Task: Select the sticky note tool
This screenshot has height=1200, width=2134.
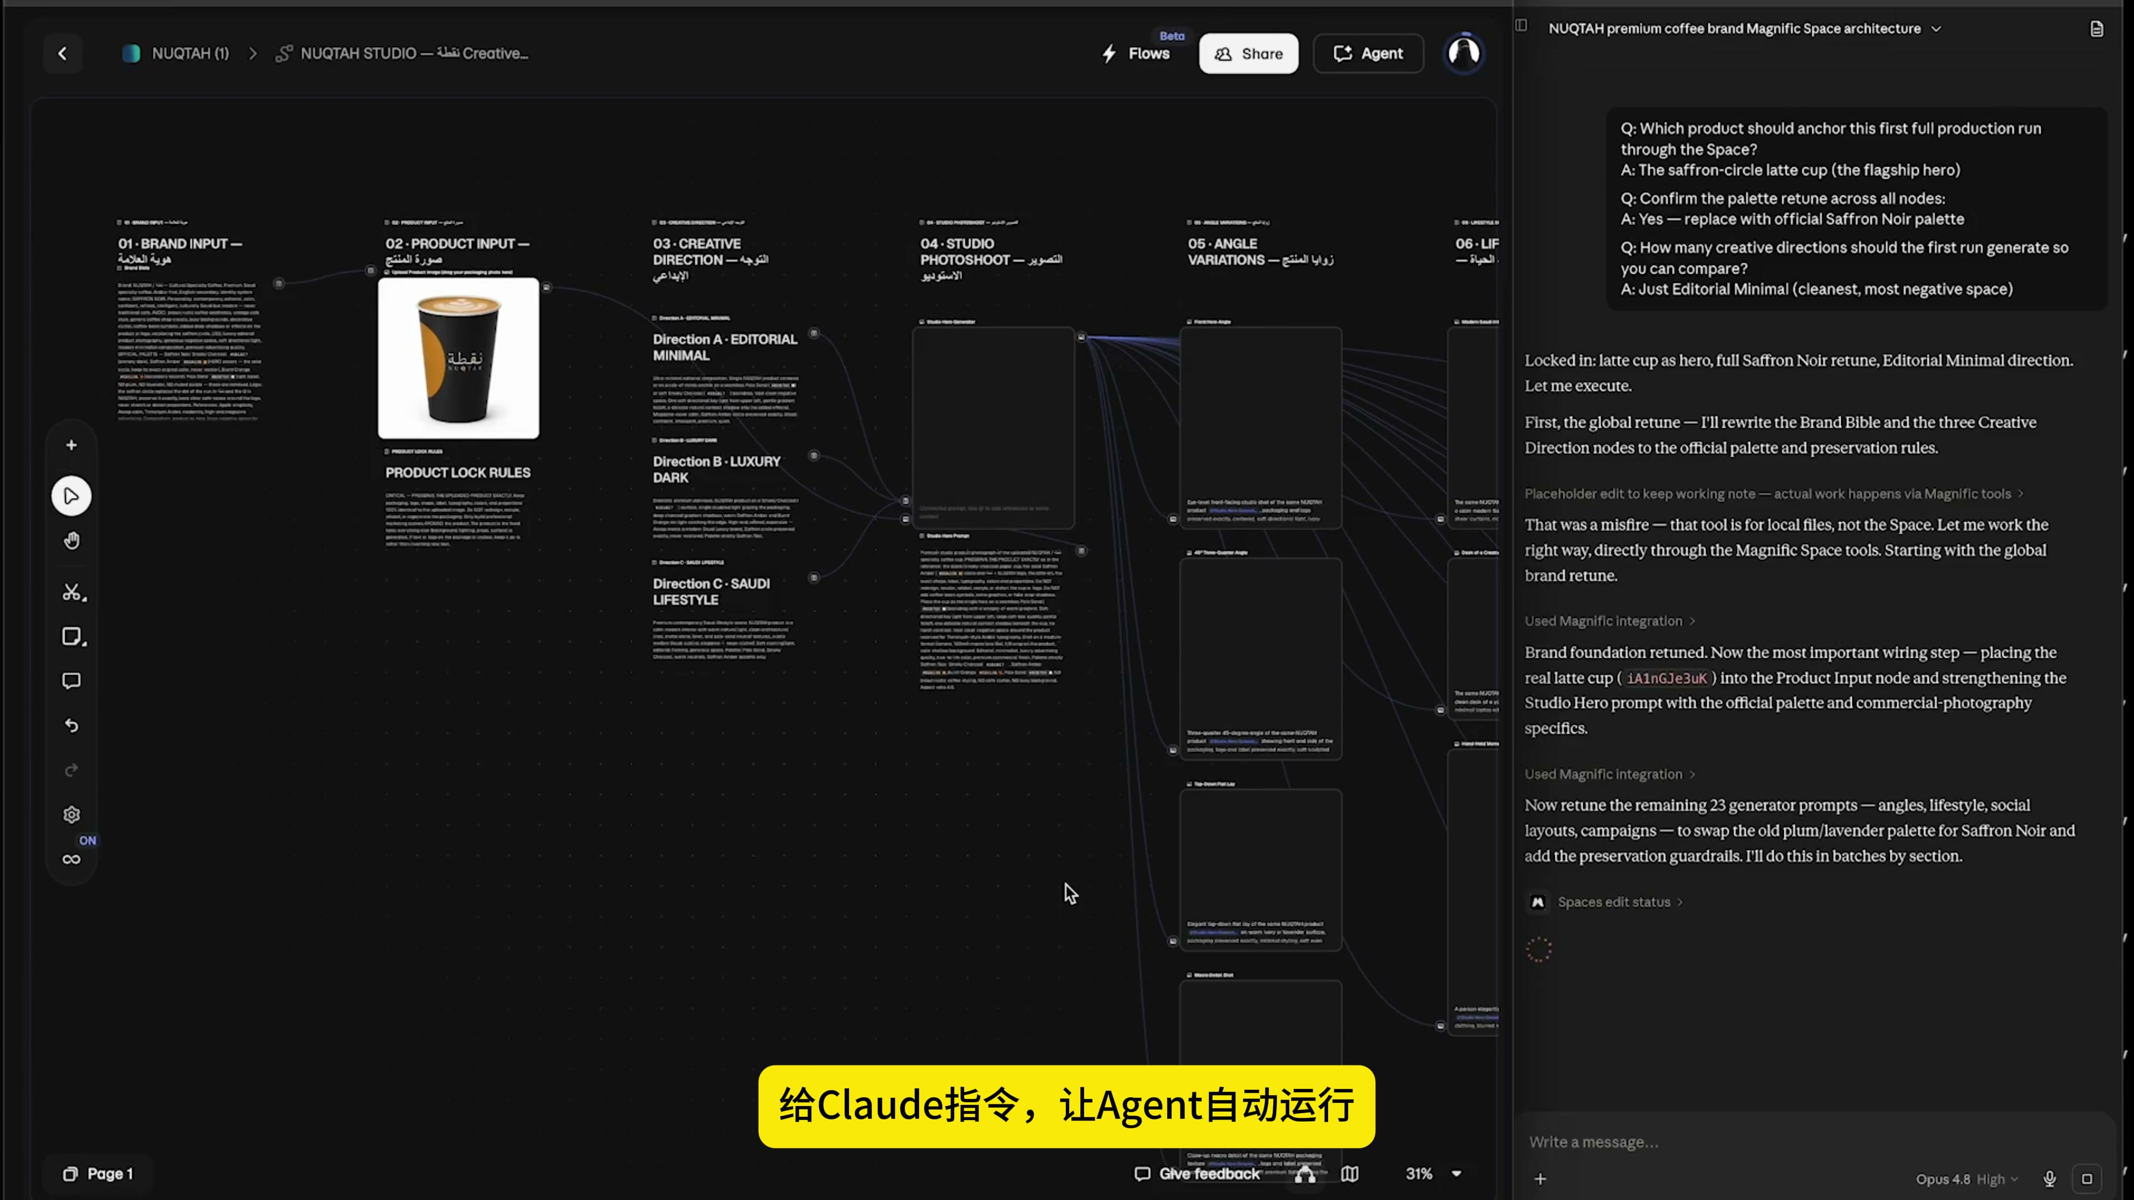Action: click(x=73, y=636)
